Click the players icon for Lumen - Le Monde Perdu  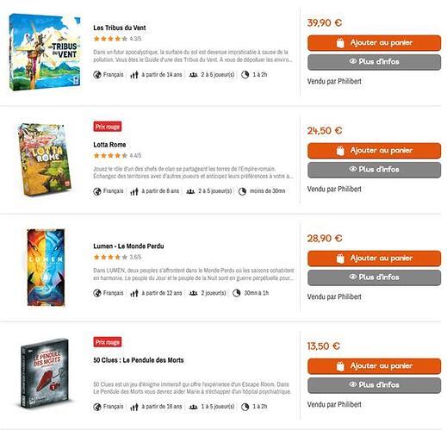point(193,293)
